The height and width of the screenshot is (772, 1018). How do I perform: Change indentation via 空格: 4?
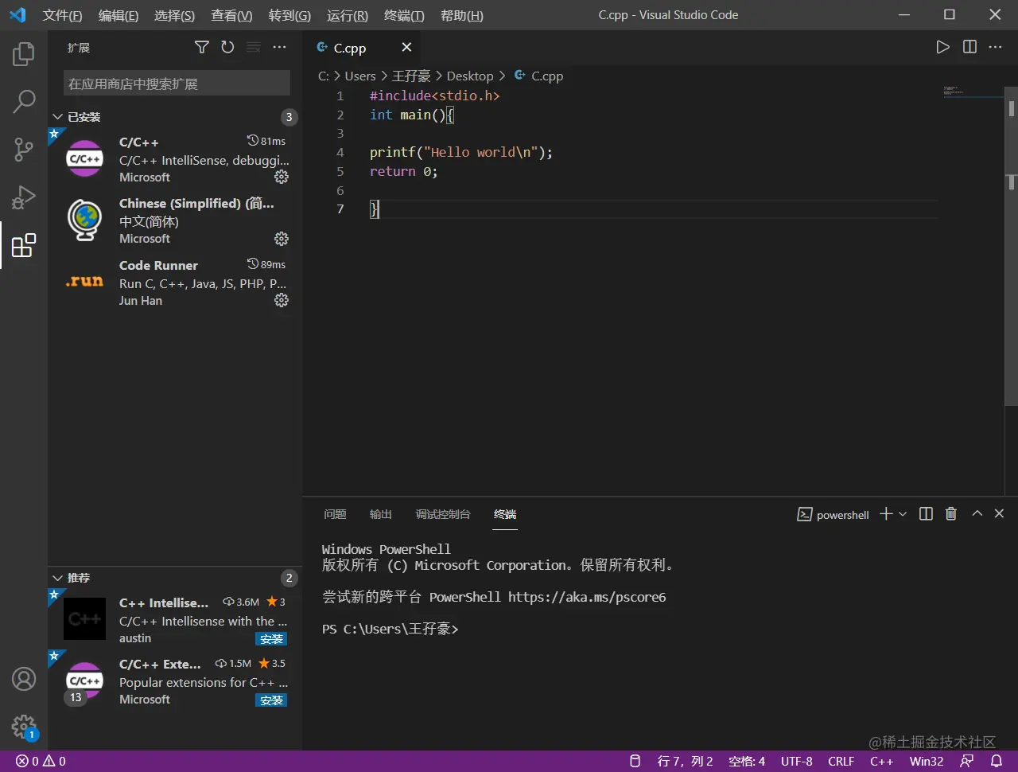(x=747, y=761)
